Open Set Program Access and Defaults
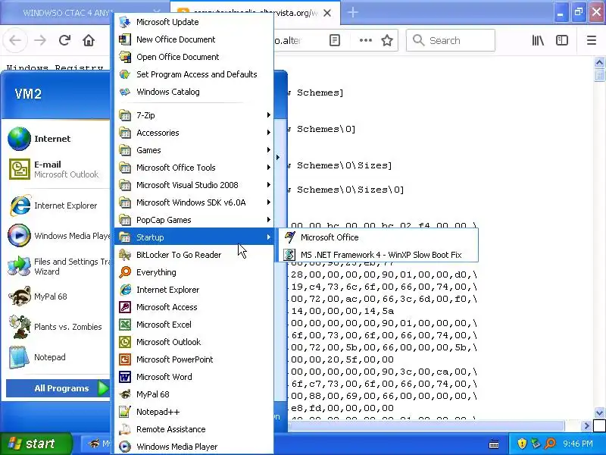Image resolution: width=606 pixels, height=455 pixels. click(194, 74)
